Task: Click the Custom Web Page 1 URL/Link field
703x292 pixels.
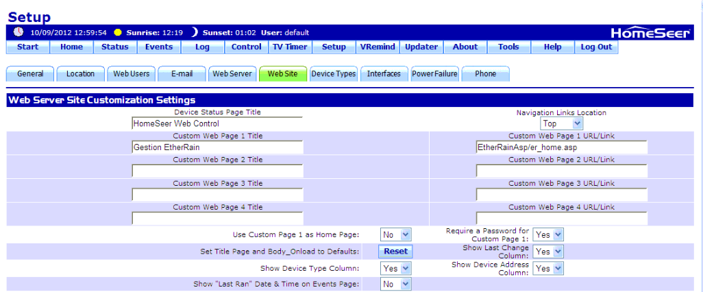Action: (x=561, y=147)
